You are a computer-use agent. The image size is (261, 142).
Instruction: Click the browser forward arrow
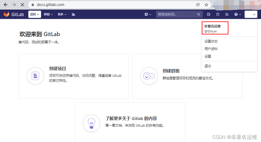click(x=14, y=5)
